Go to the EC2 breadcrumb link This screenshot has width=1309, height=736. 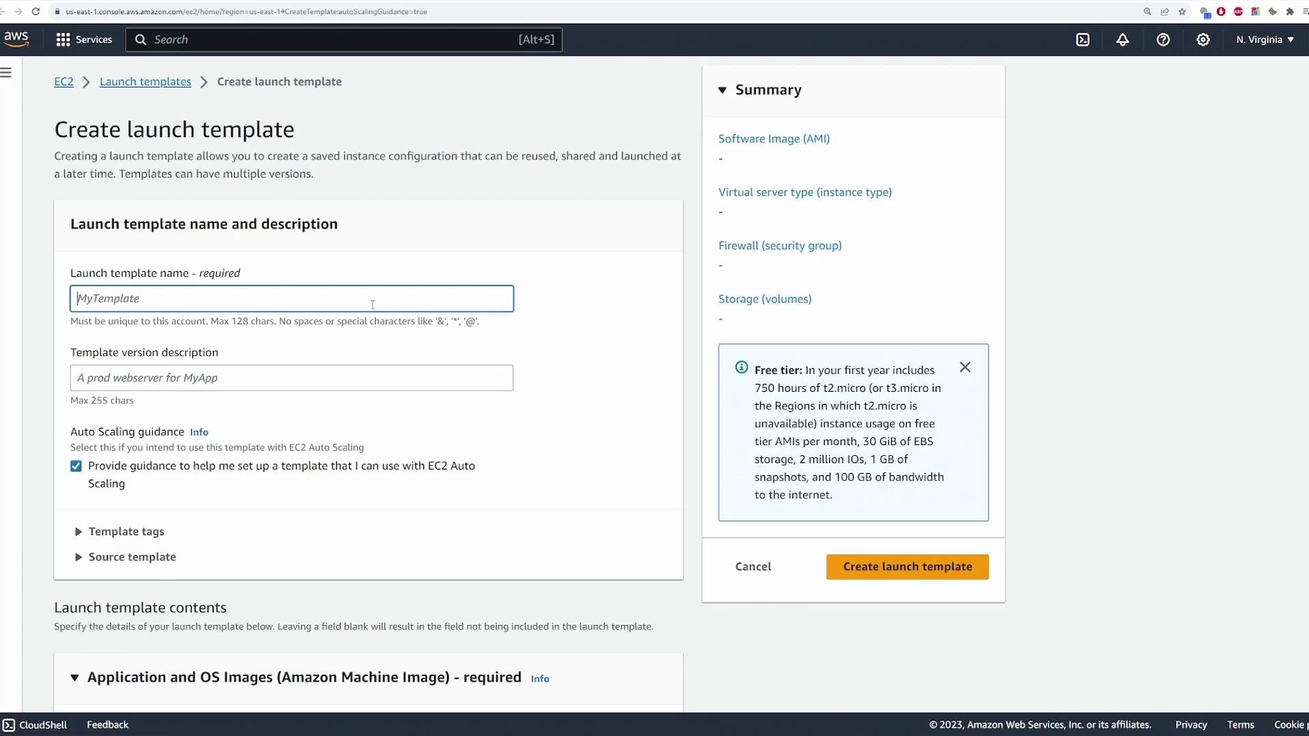[x=63, y=82]
